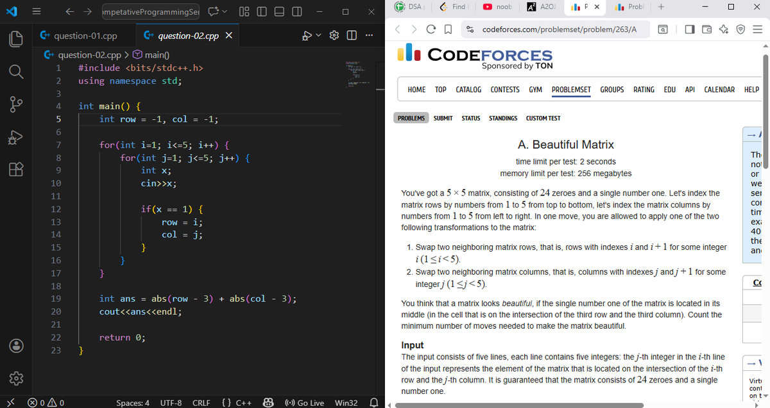This screenshot has width=770, height=408.
Task: Go to the STANDINGS sub-tab
Action: tap(503, 118)
